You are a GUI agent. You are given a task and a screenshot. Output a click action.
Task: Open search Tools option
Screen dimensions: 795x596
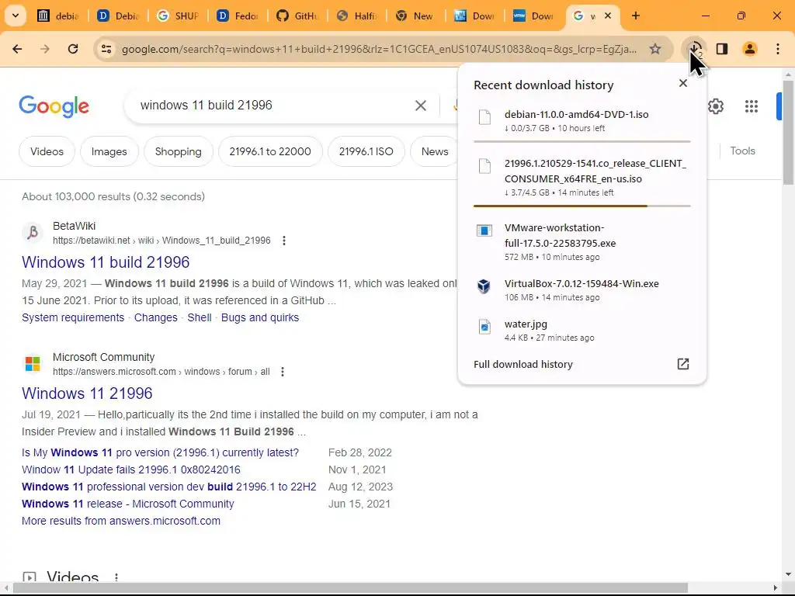tap(742, 151)
